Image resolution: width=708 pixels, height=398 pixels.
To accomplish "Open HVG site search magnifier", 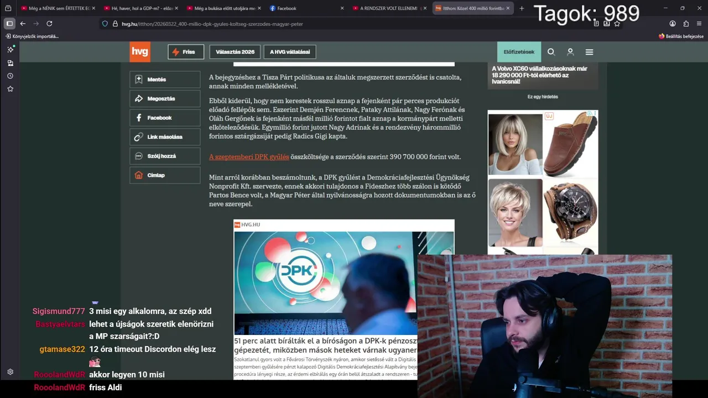I will [551, 52].
